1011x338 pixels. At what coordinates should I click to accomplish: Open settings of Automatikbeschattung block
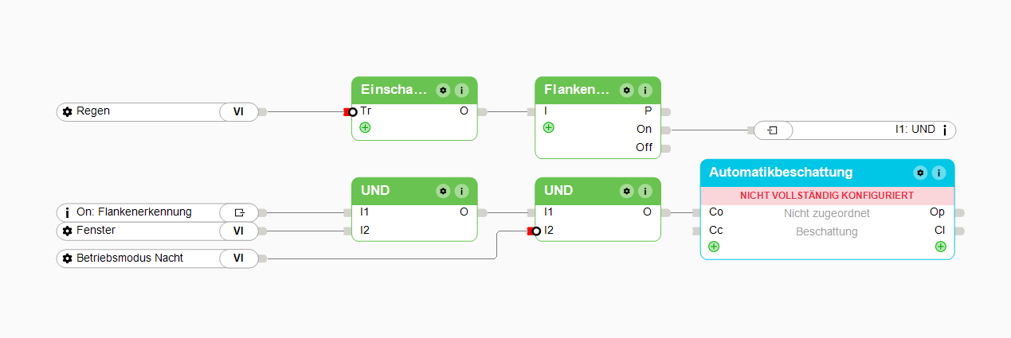point(920,173)
